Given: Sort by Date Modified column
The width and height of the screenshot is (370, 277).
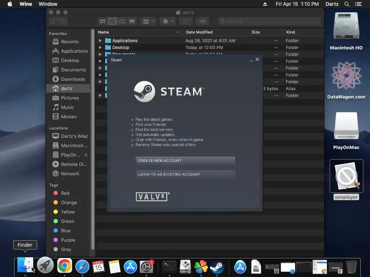Looking at the screenshot, I should [x=215, y=32].
